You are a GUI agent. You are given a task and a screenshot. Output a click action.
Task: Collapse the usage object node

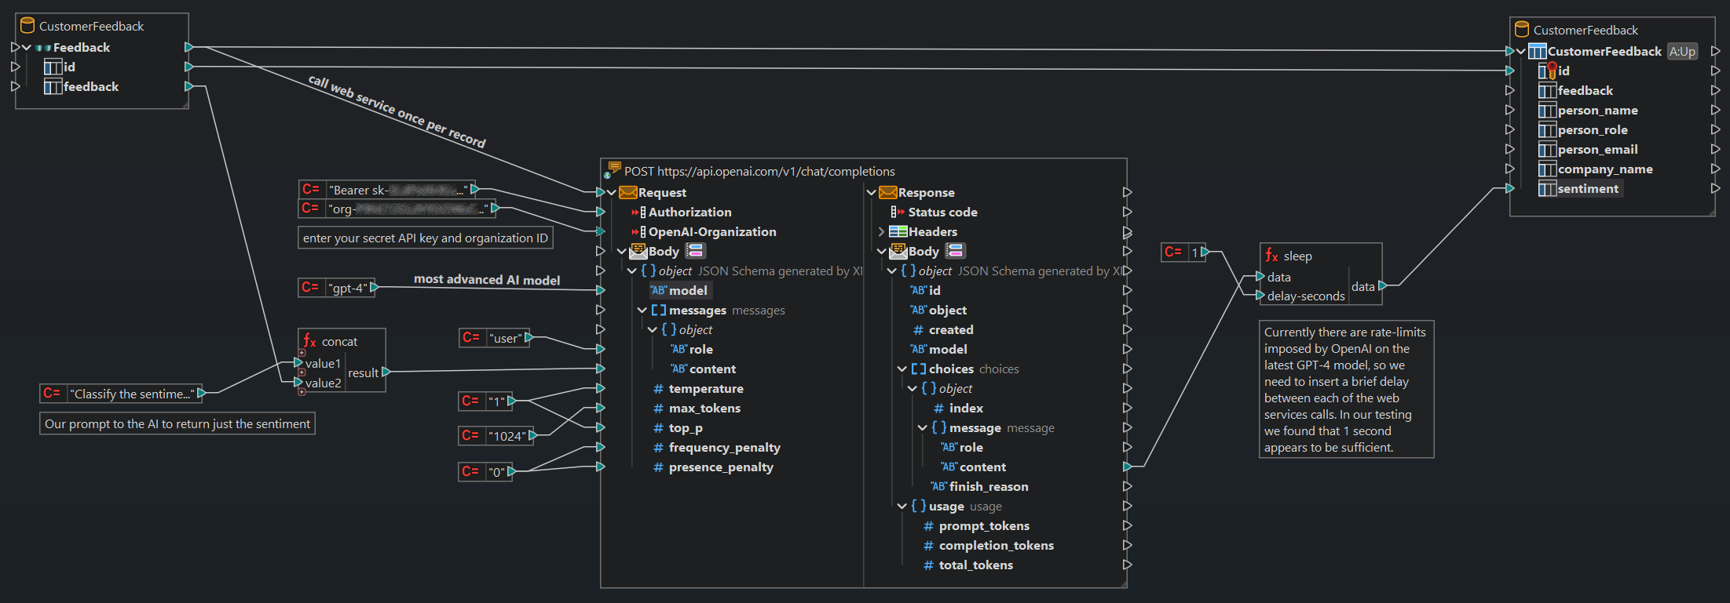(902, 507)
